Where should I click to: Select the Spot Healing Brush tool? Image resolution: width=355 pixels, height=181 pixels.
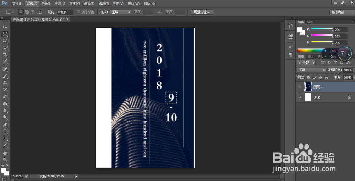click(5, 69)
